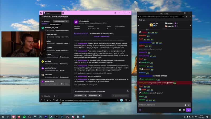Screen dimensions: 211x119
Task: Go to next page of unban requests
Action: coord(57,96)
